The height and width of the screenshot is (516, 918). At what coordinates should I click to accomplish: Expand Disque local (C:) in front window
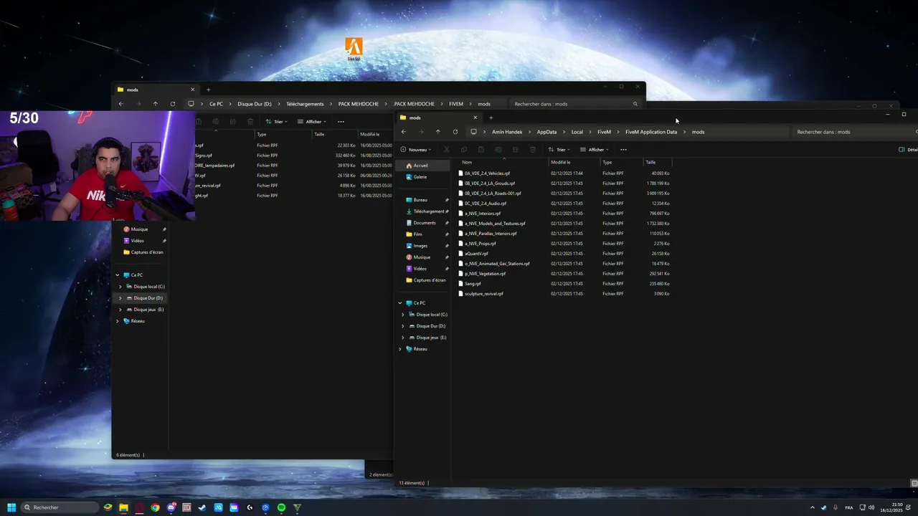[x=403, y=315]
